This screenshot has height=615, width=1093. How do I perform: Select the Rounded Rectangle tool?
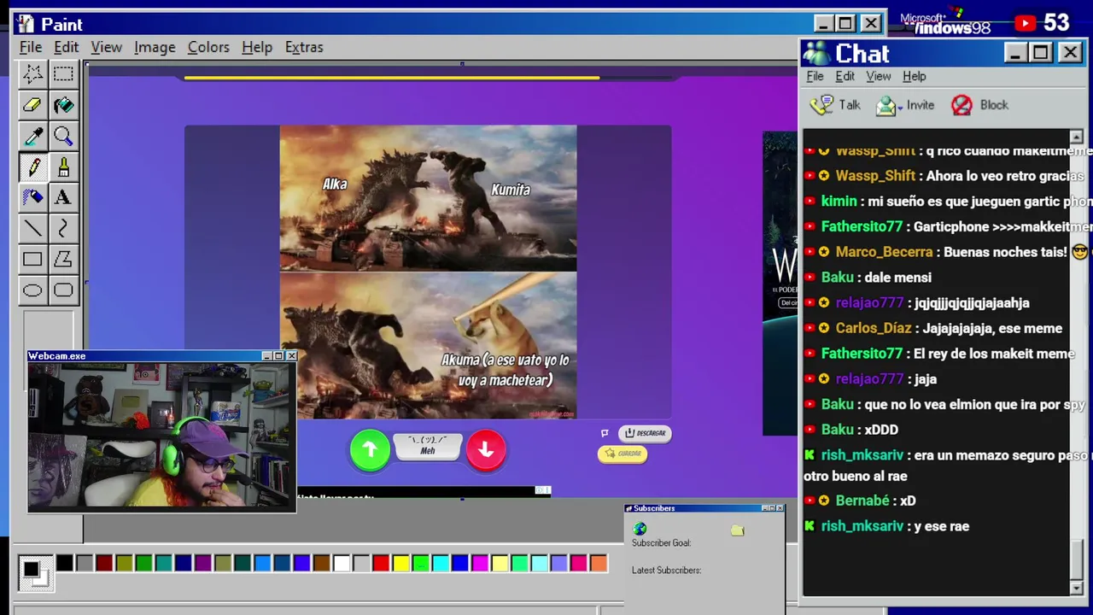[x=63, y=290]
